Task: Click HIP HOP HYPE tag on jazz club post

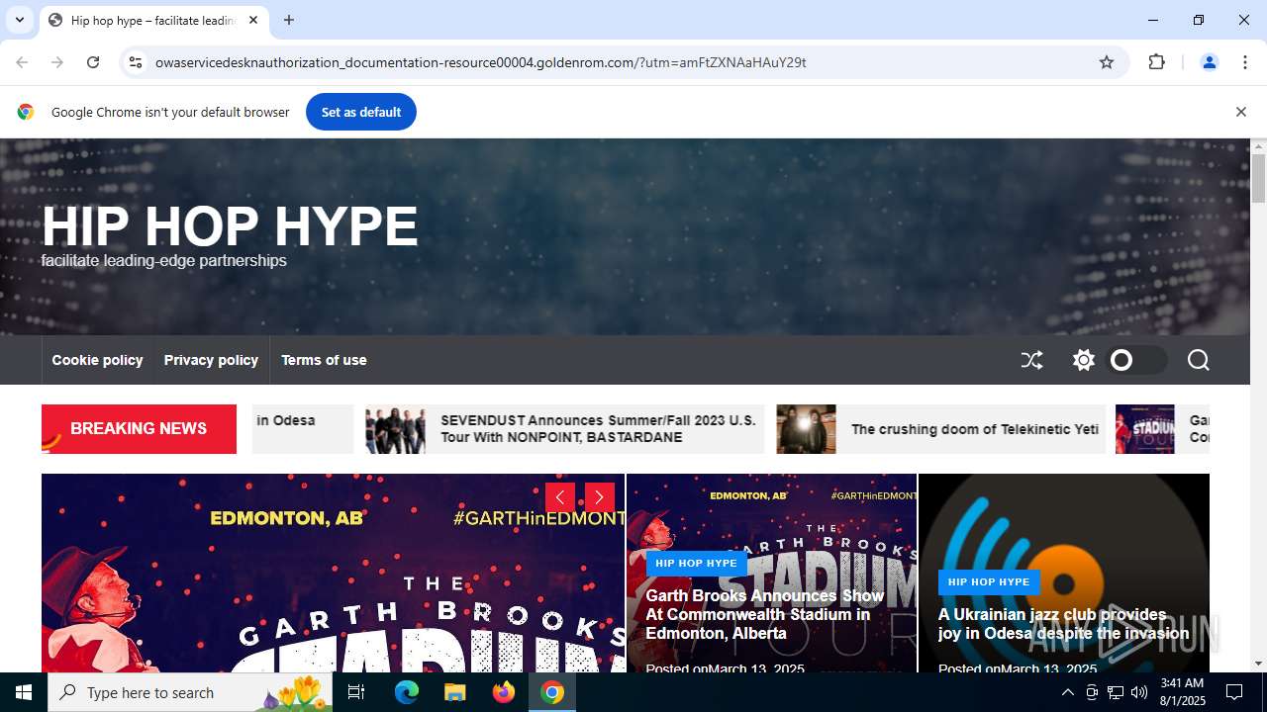Action: tap(989, 581)
